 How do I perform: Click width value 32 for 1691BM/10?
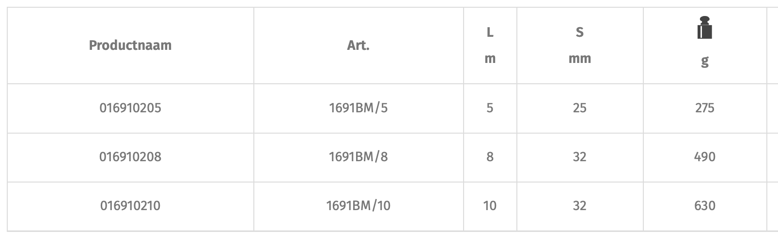tap(579, 206)
